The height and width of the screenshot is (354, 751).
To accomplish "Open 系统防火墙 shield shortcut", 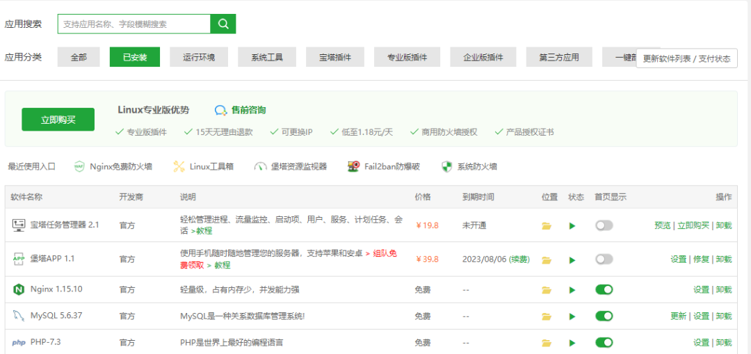I will pyautogui.click(x=446, y=167).
